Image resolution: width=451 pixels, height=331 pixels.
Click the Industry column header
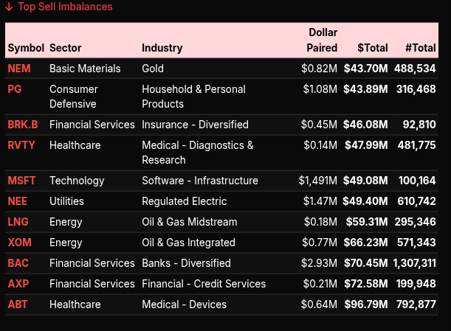[162, 48]
